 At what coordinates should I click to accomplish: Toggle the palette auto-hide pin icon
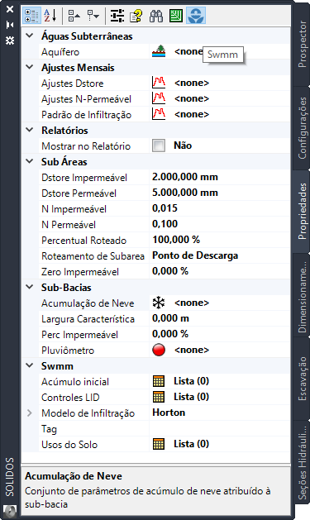point(10,25)
